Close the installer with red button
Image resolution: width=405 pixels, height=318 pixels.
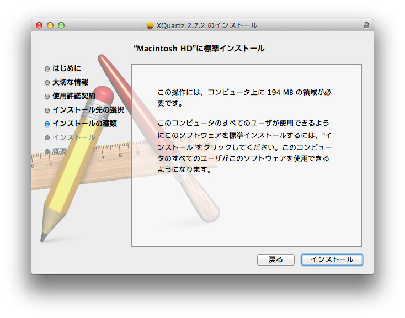39,25
